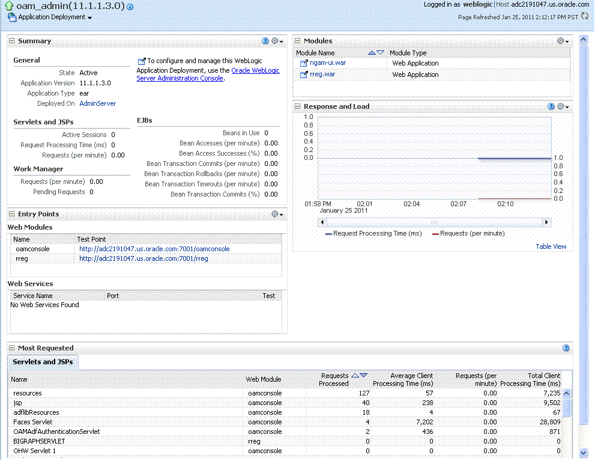Screen dimensions: 595x464
Task: Switch to the Servlets and JSPs tab
Action: click(x=42, y=362)
